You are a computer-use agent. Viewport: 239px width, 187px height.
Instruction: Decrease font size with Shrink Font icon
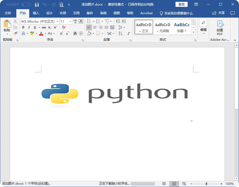click(67, 33)
